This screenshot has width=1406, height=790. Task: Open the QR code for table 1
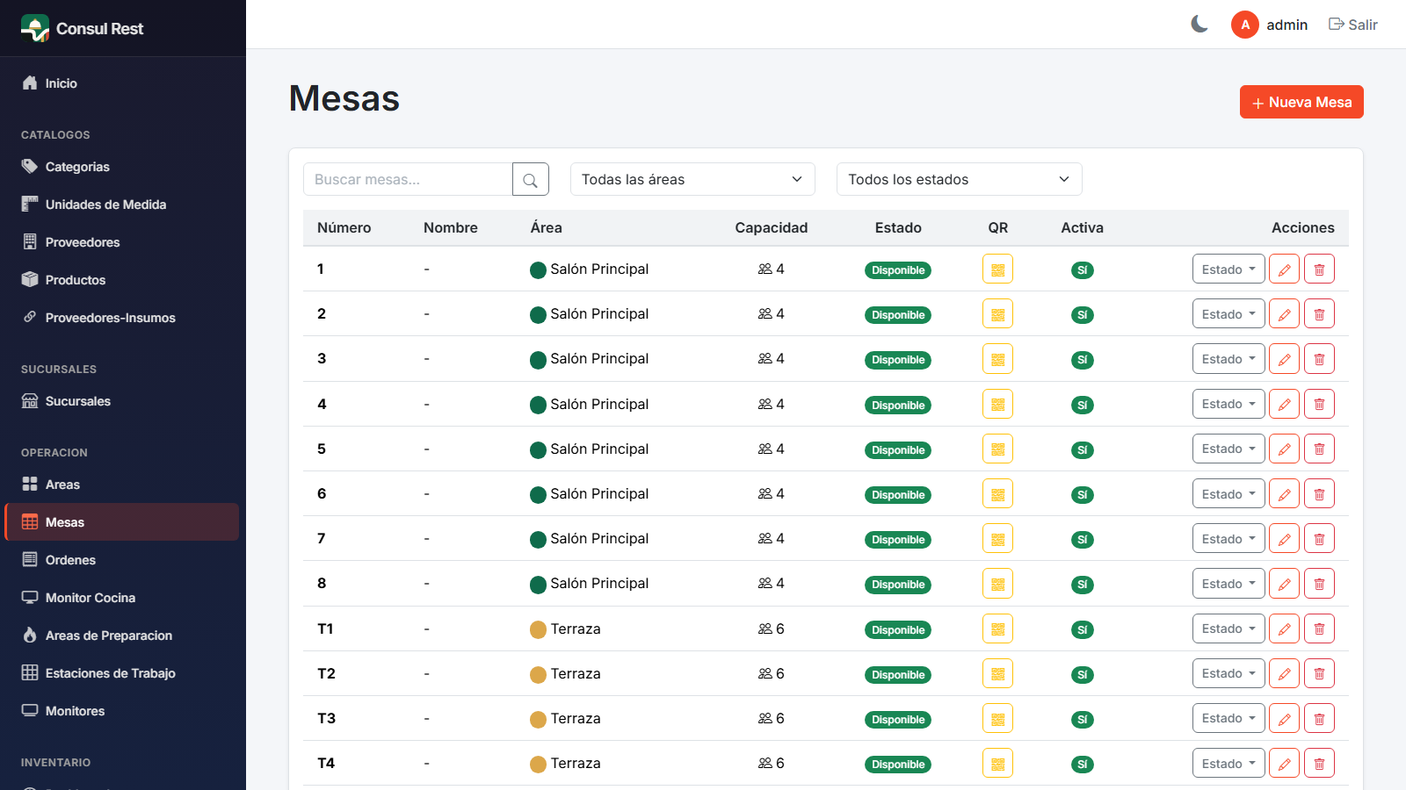pyautogui.click(x=997, y=269)
